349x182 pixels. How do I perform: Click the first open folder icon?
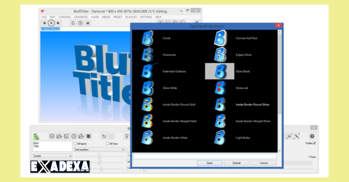59,136
